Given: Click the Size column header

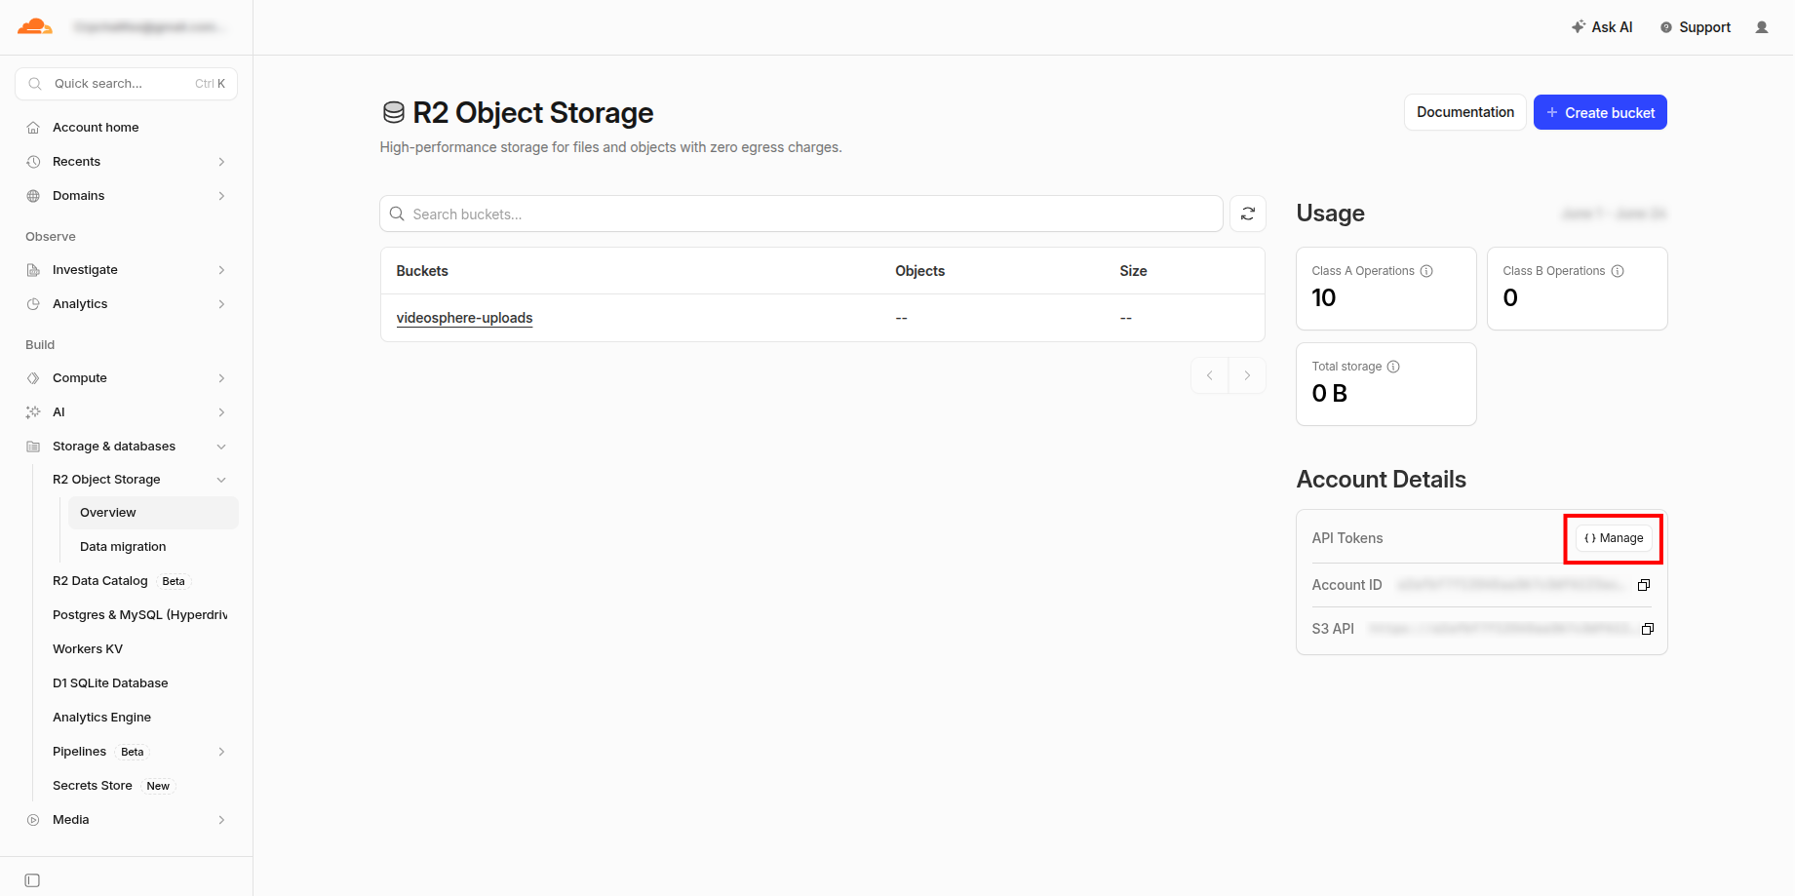Looking at the screenshot, I should (1133, 271).
